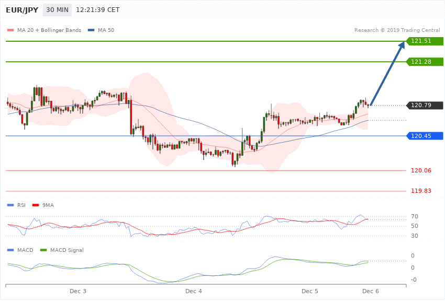
Task: Click the EUR/JPY symbol title
Action: pyautogui.click(x=22, y=10)
